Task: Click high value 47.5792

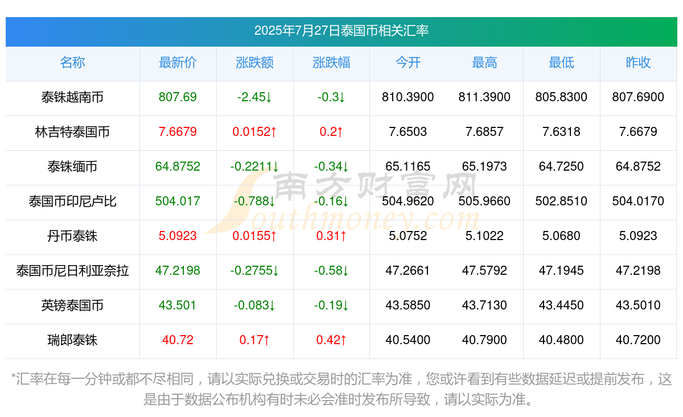Action: [484, 271]
